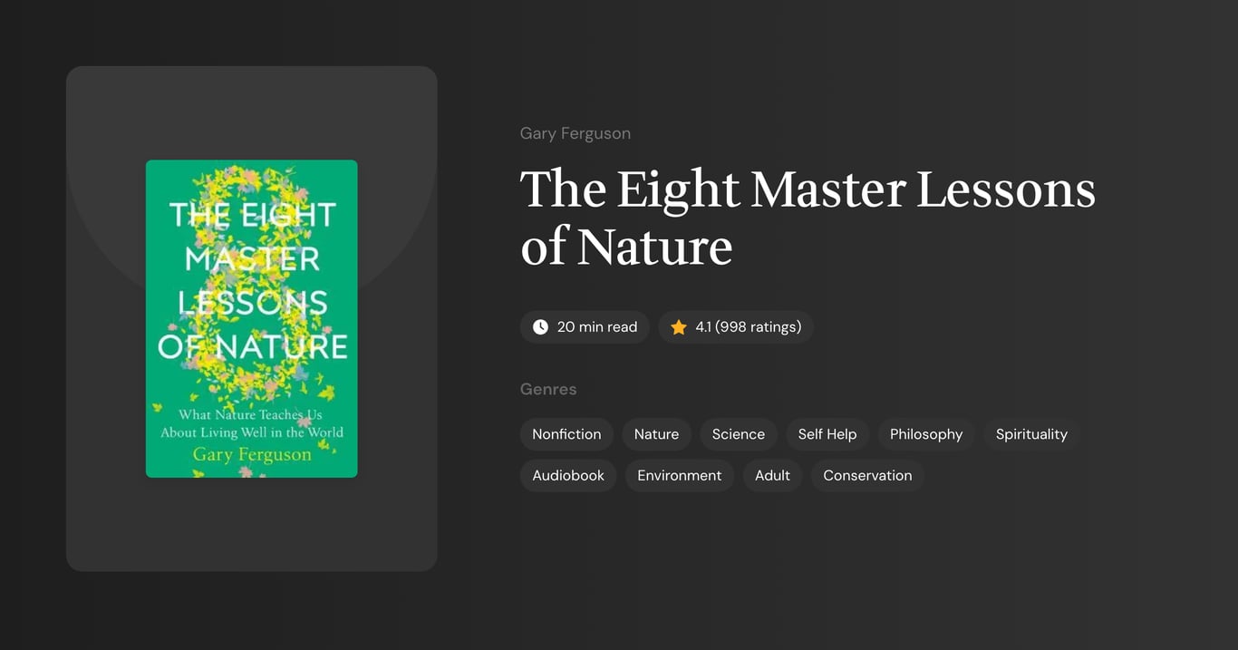This screenshot has width=1238, height=650.
Task: Click the clock icon beside reading time
Action: [x=540, y=326]
